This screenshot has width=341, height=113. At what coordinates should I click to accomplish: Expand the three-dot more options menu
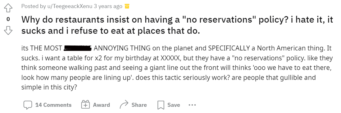click(192, 105)
